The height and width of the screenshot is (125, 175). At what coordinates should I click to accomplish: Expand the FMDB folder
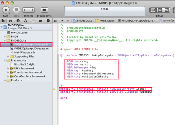[5, 36]
